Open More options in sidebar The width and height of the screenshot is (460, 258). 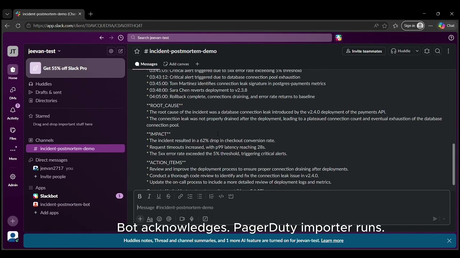(x=13, y=153)
